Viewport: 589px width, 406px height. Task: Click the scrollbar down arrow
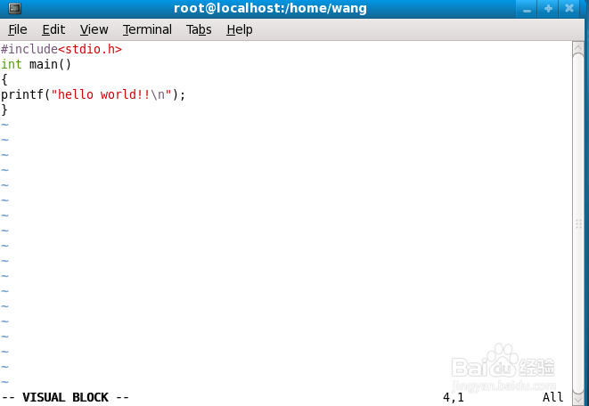578,399
